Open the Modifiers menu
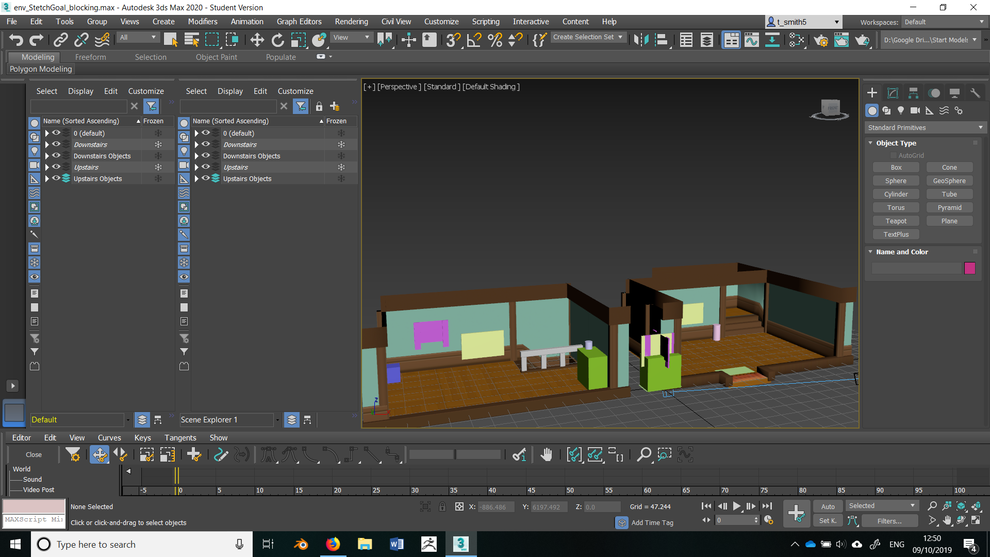Viewport: 990px width, 557px height. 203,22
